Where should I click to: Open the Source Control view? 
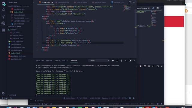coord(3,16)
